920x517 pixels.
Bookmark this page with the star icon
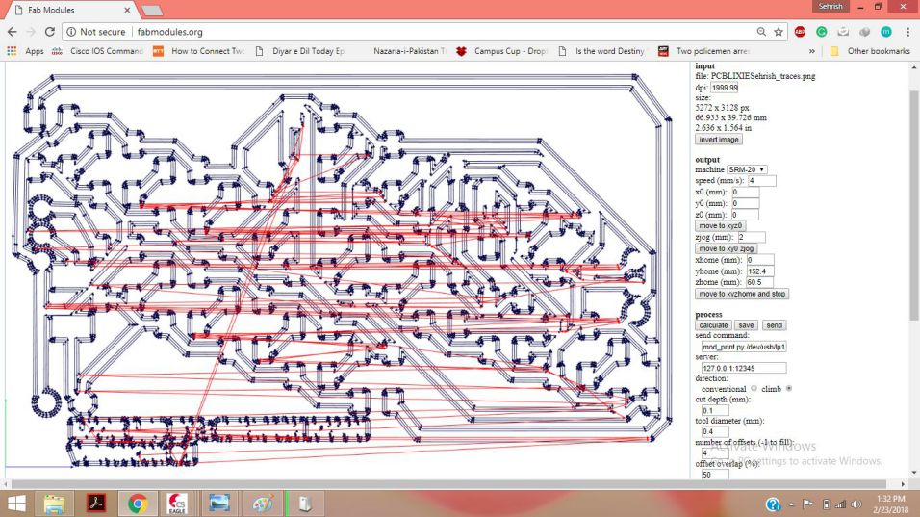point(779,32)
